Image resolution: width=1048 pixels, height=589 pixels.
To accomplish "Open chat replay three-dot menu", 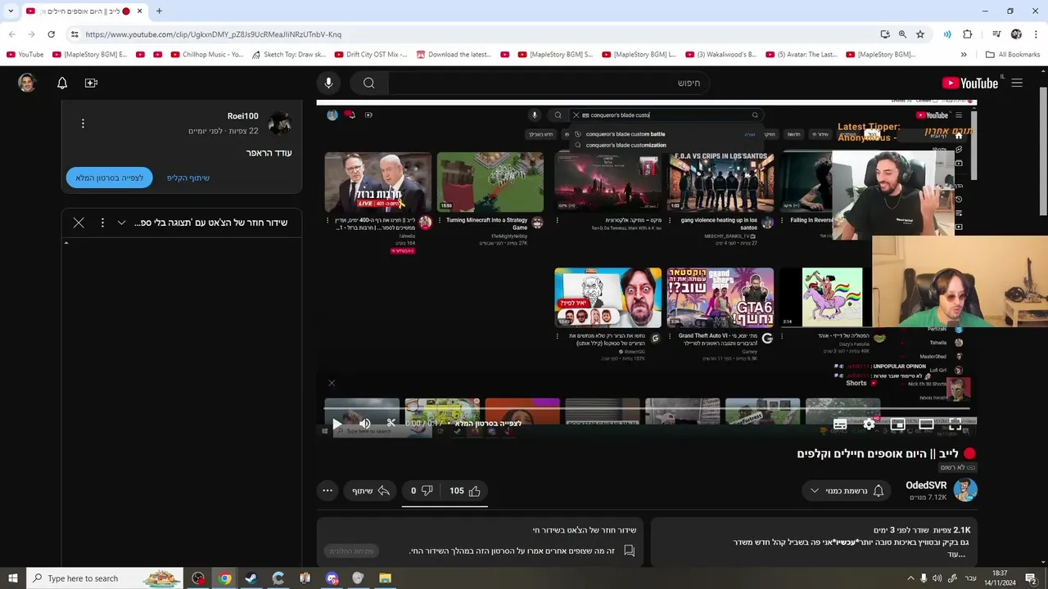I will [x=102, y=223].
